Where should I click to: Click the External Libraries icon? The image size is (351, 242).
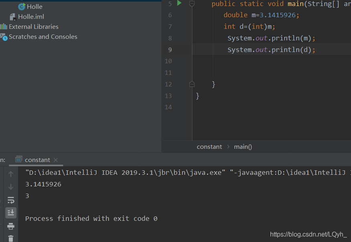click(4, 27)
